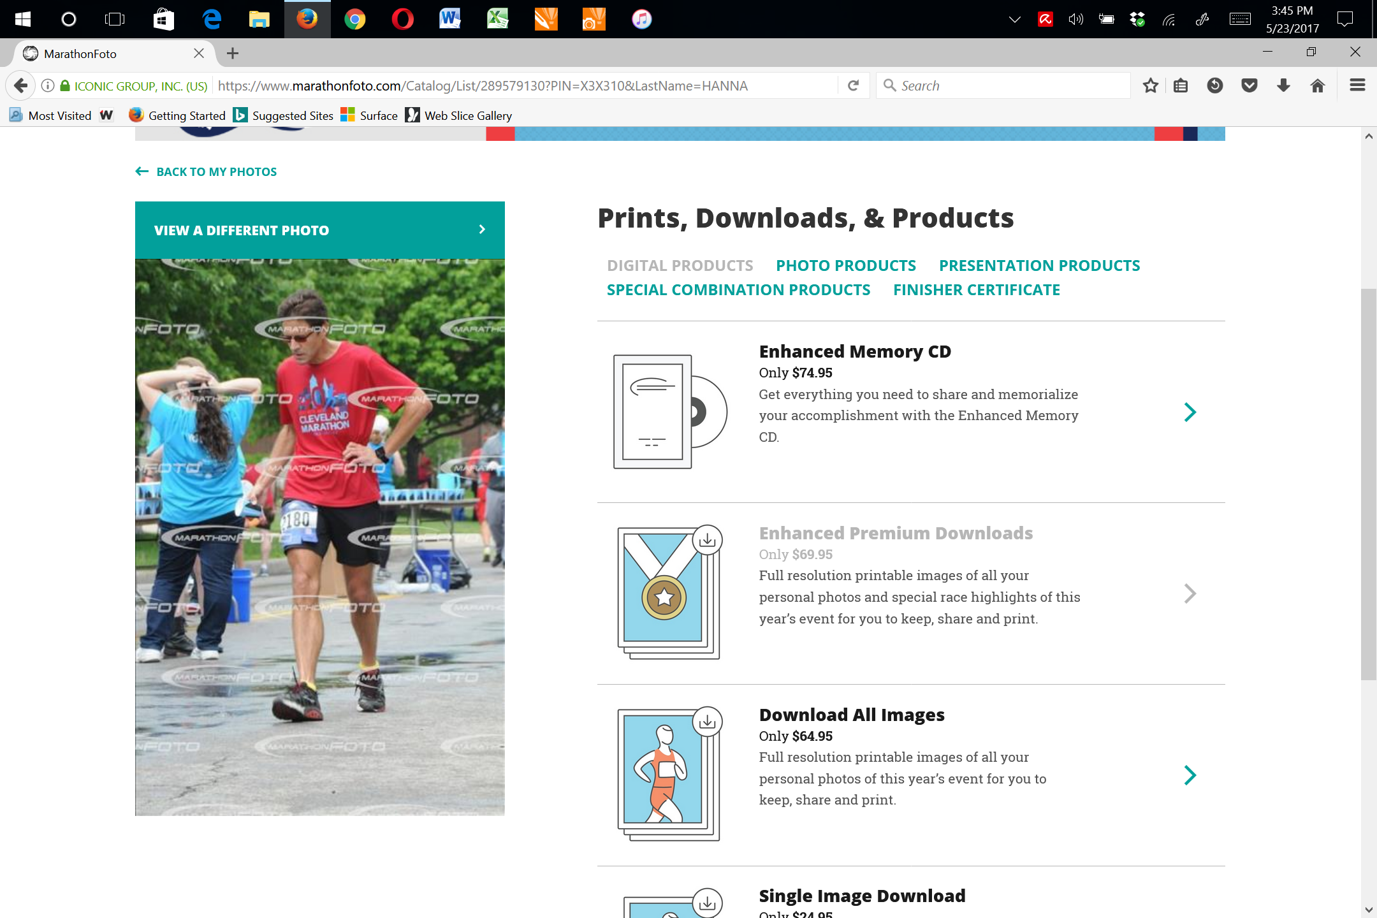
Task: Open Single Image Download title
Action: pos(862,896)
